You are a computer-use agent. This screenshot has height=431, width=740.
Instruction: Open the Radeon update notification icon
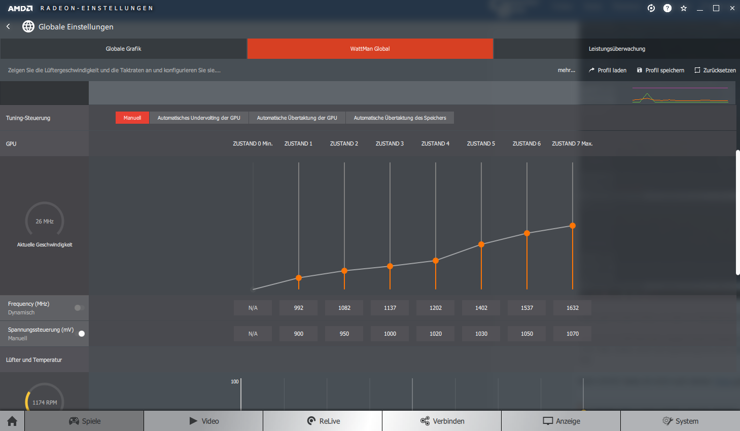click(651, 8)
